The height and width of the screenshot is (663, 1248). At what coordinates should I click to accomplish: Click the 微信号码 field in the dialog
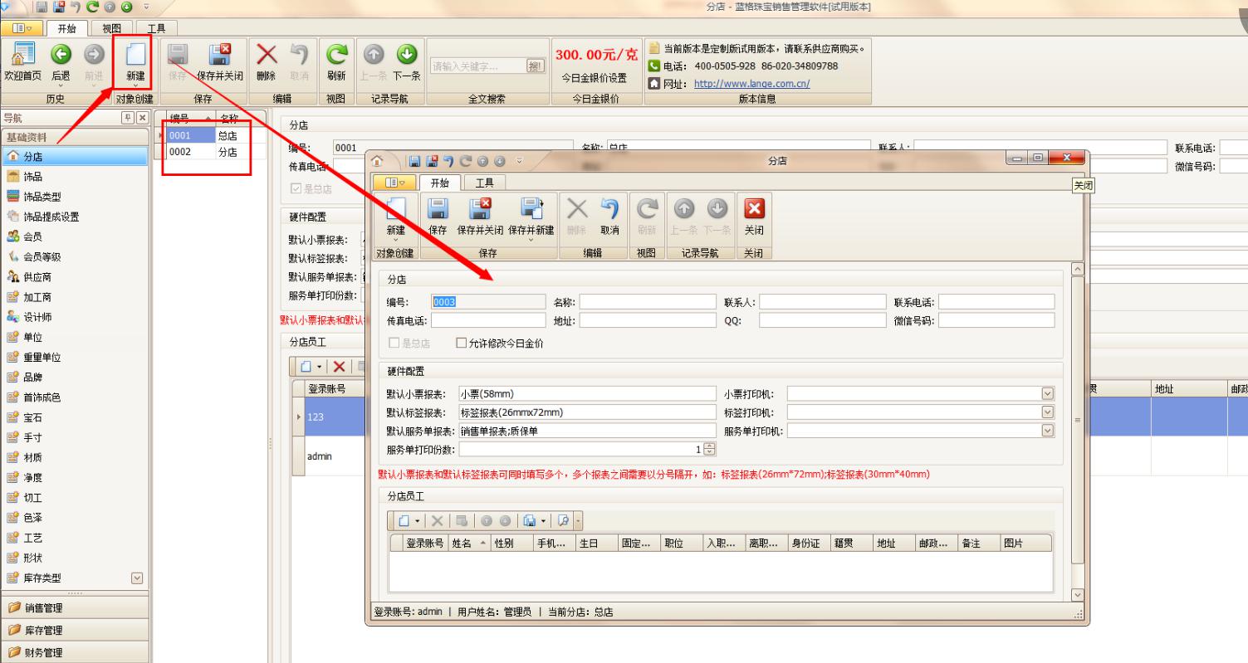[x=996, y=320]
